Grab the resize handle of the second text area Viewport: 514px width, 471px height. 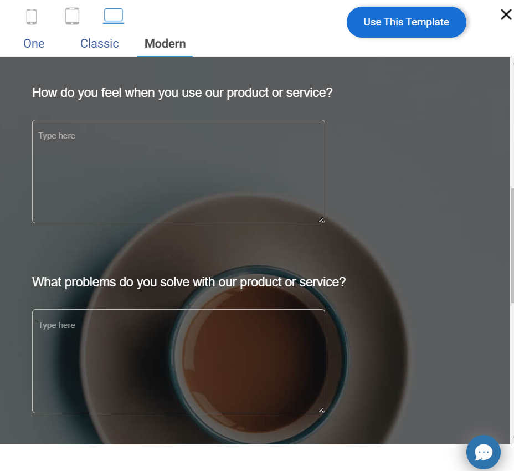[322, 409]
